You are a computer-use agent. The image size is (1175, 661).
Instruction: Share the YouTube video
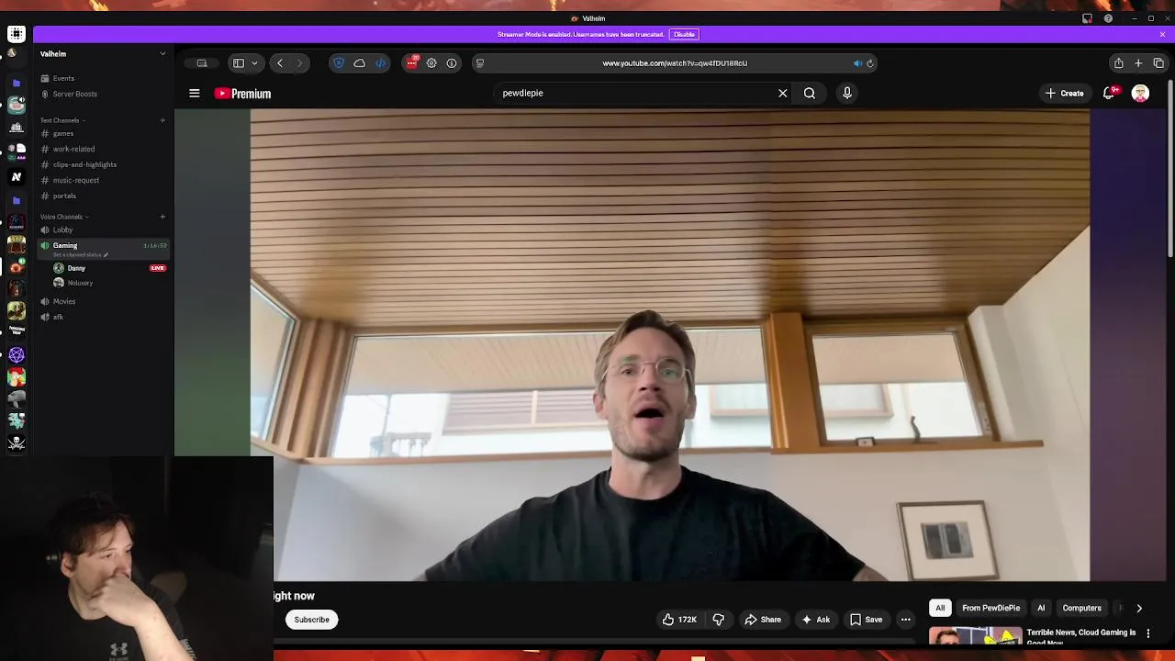click(762, 620)
